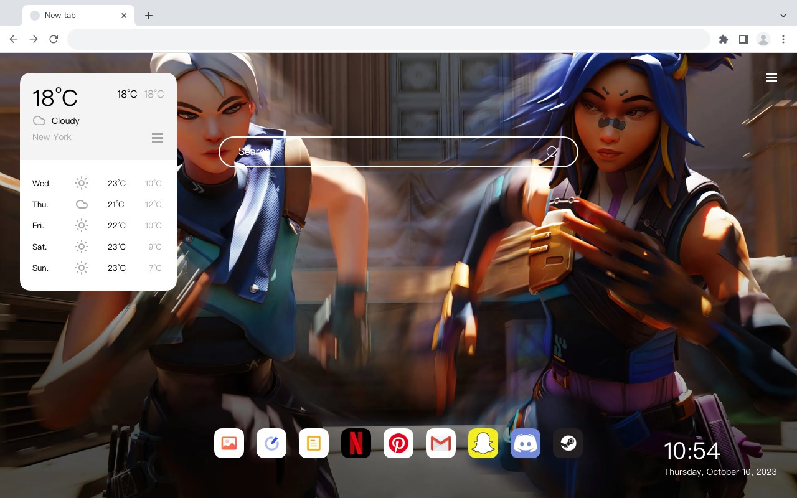Go back to previous page
This screenshot has height=498, width=797.
click(x=14, y=39)
